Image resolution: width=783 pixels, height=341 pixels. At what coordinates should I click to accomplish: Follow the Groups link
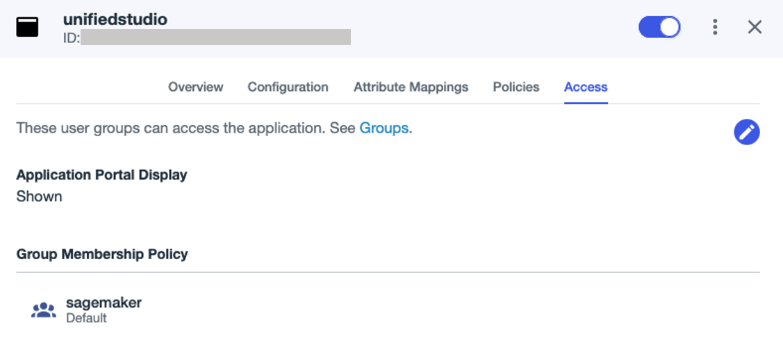384,128
